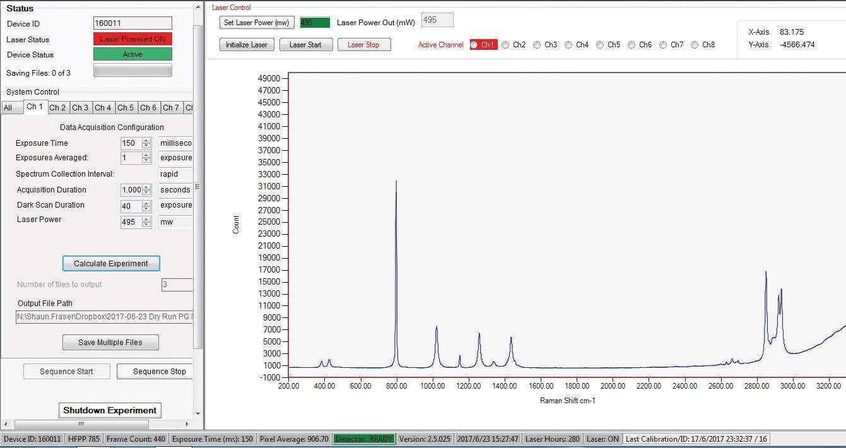
Task: Click the Sequence Stop button
Action: click(x=155, y=372)
